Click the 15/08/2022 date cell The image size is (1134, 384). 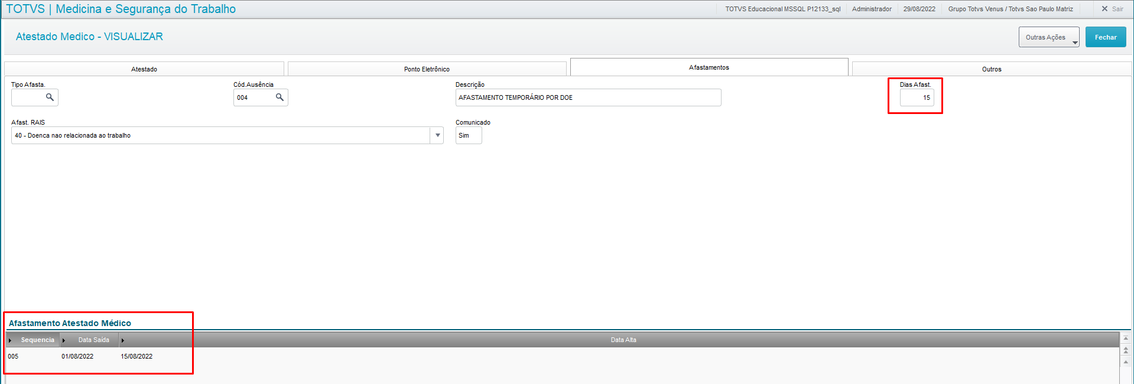tap(137, 356)
